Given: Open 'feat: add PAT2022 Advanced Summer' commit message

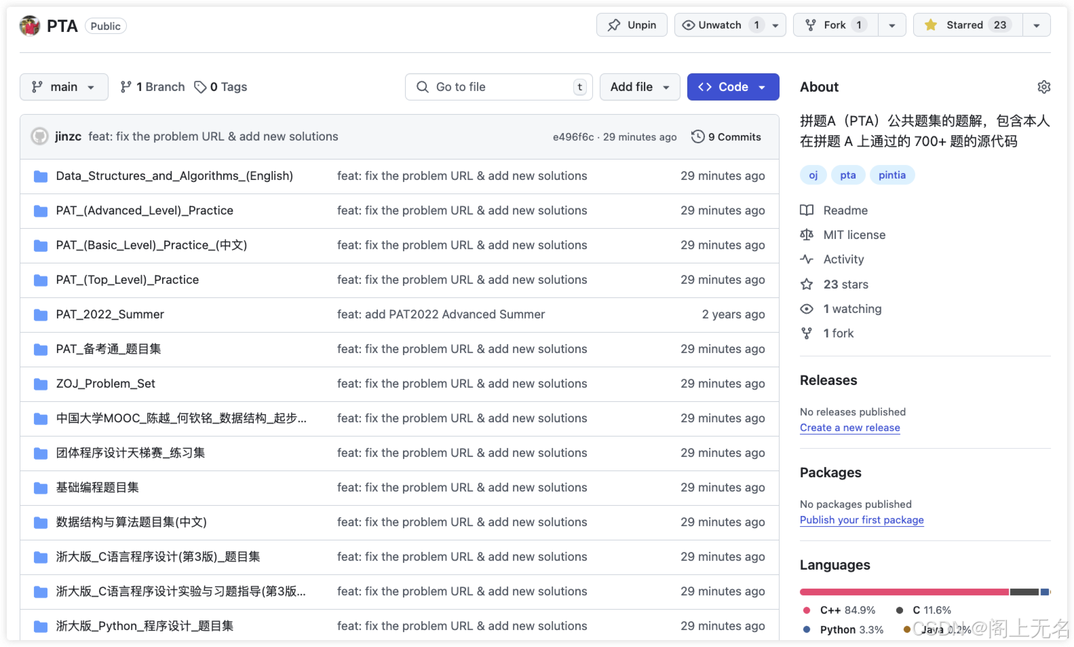Looking at the screenshot, I should point(441,314).
